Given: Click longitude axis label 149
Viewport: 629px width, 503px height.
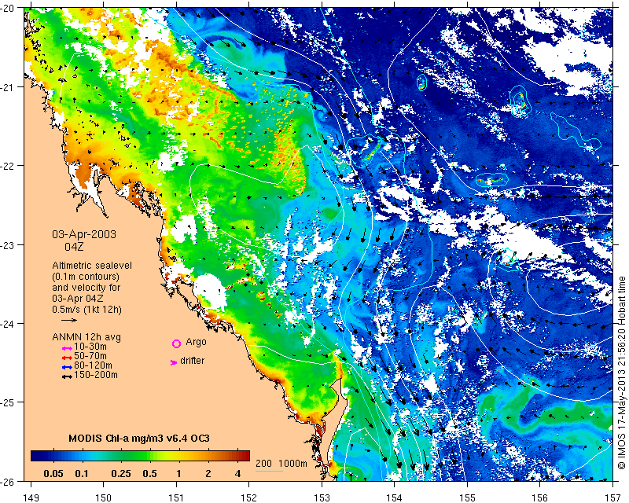Looking at the screenshot, I should tap(31, 497).
